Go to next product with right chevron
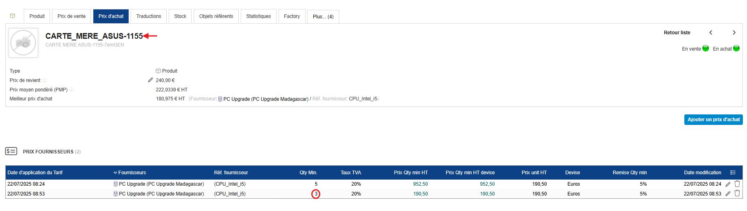 pyautogui.click(x=734, y=33)
